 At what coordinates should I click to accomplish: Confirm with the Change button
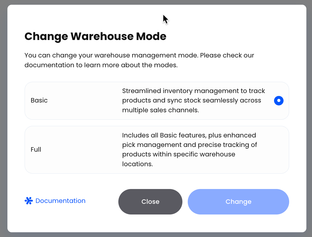pyautogui.click(x=238, y=202)
